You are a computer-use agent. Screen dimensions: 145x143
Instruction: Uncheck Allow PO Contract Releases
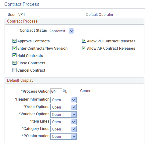tap(84, 41)
